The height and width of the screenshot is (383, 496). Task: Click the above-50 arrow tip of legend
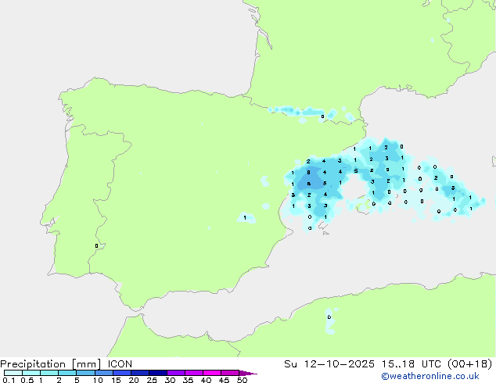point(248,373)
